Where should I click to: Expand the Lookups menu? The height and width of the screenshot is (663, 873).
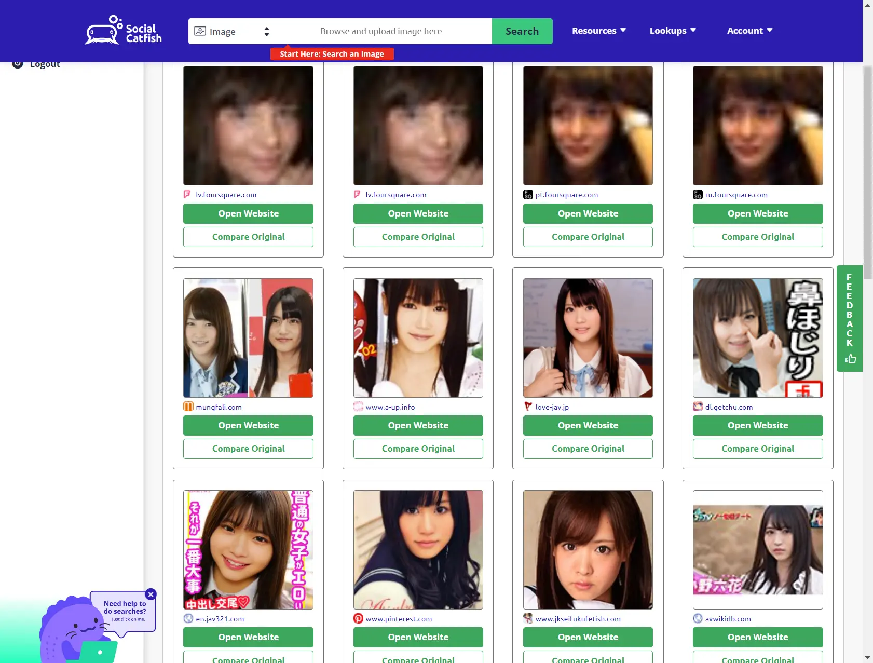(x=672, y=31)
